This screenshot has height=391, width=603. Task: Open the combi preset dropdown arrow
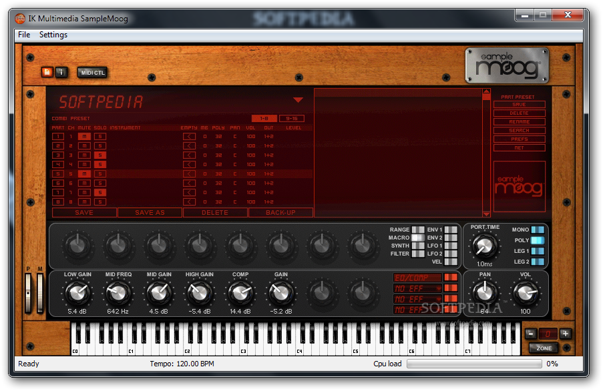point(298,100)
